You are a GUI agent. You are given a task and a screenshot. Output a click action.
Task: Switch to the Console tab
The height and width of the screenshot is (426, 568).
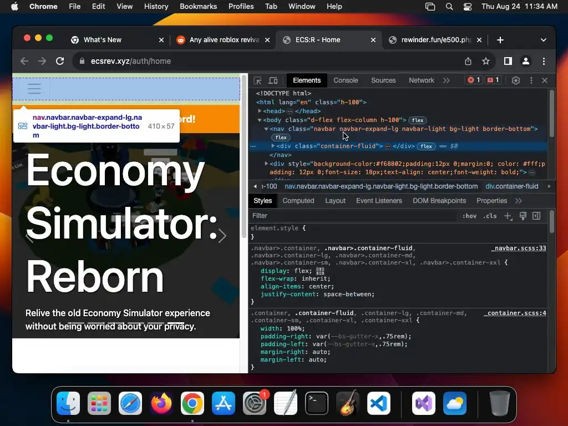tap(346, 80)
